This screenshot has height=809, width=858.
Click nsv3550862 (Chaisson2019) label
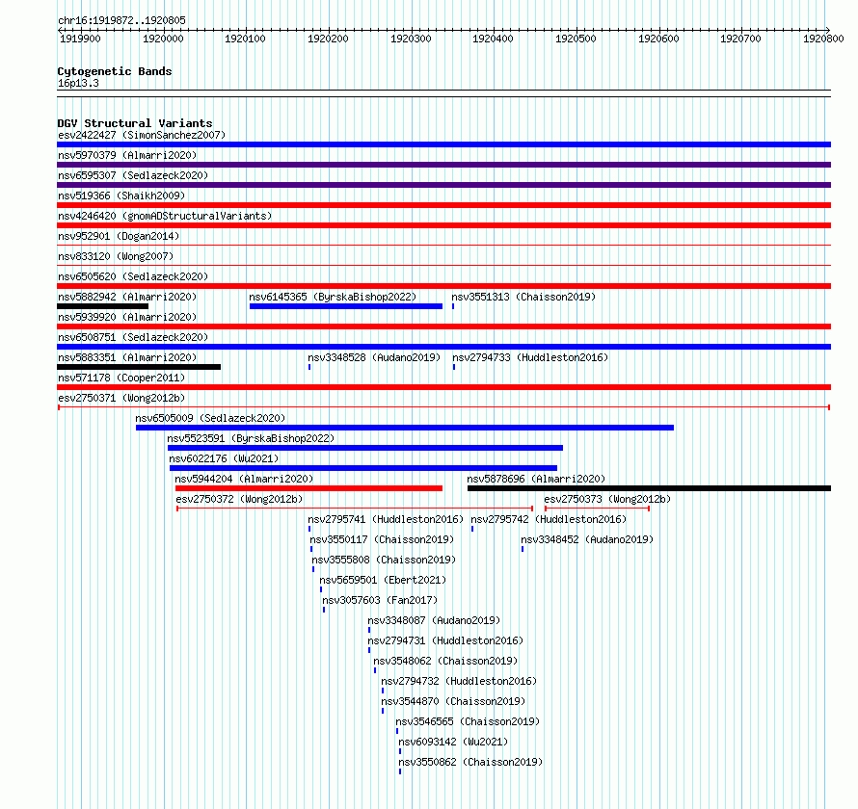pyautogui.click(x=470, y=762)
